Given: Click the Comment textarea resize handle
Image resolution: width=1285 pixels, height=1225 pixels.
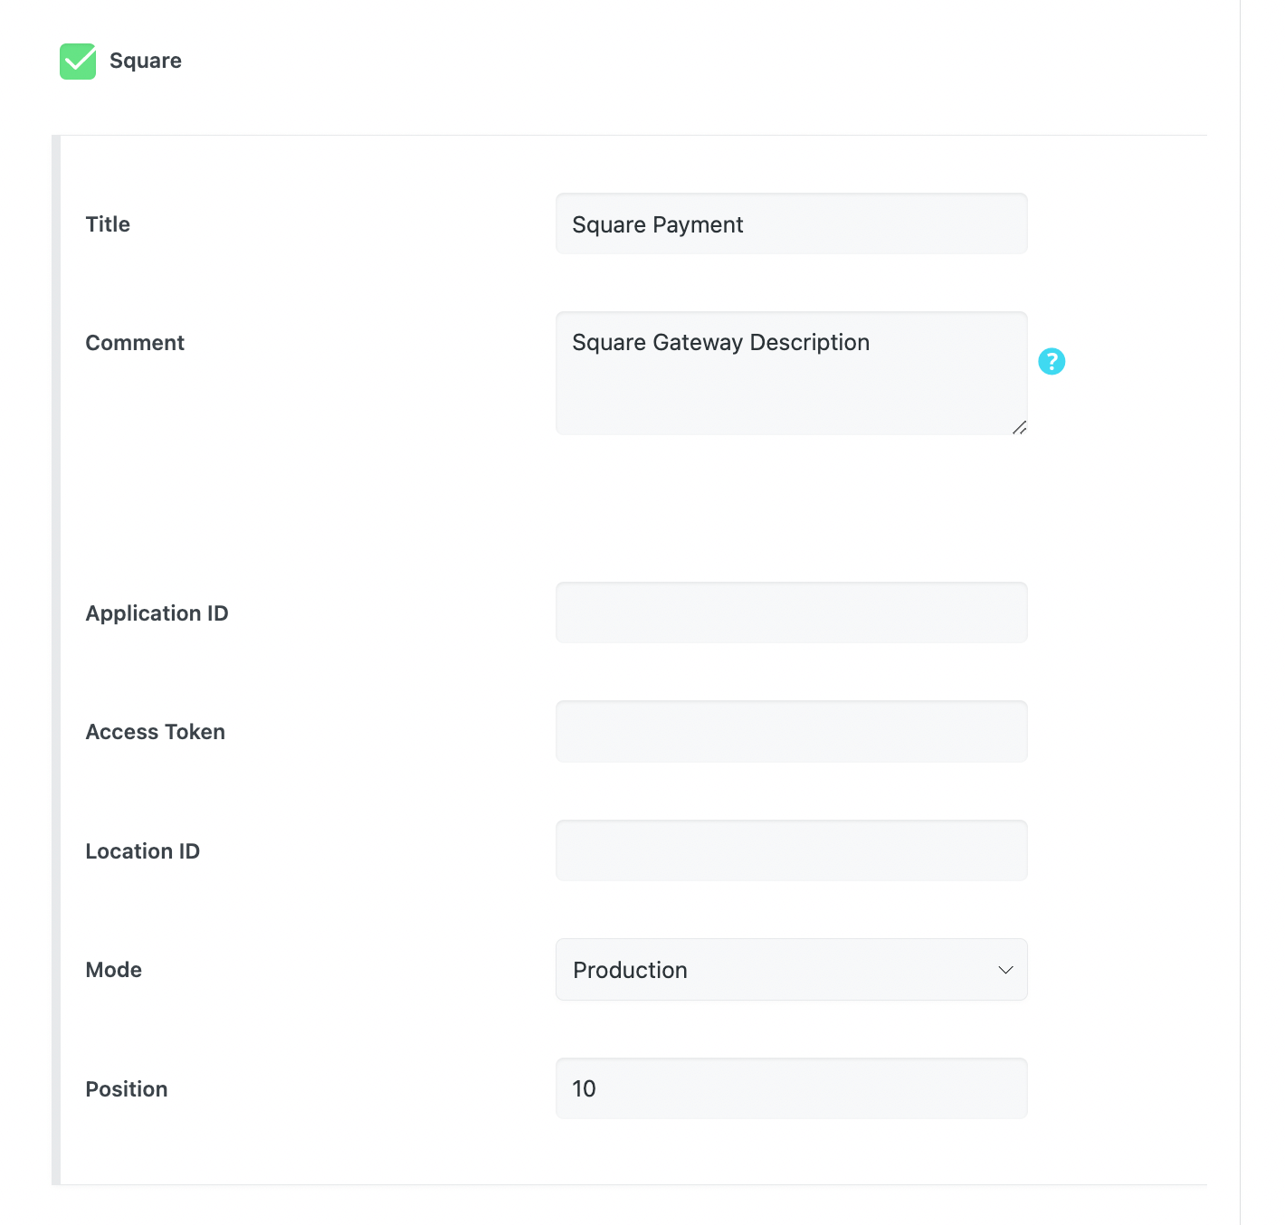Looking at the screenshot, I should (1019, 427).
